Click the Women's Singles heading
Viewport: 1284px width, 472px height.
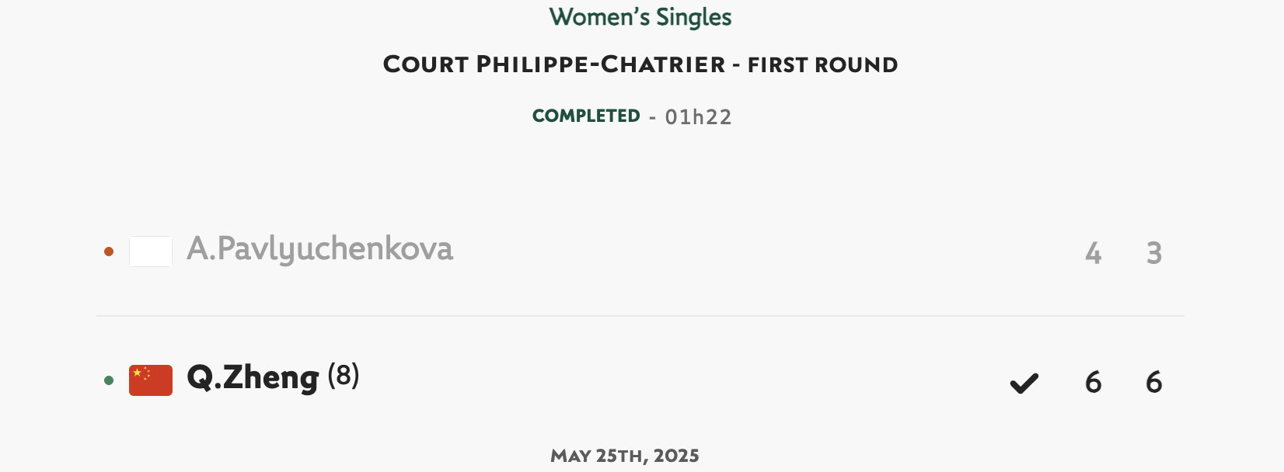click(640, 17)
